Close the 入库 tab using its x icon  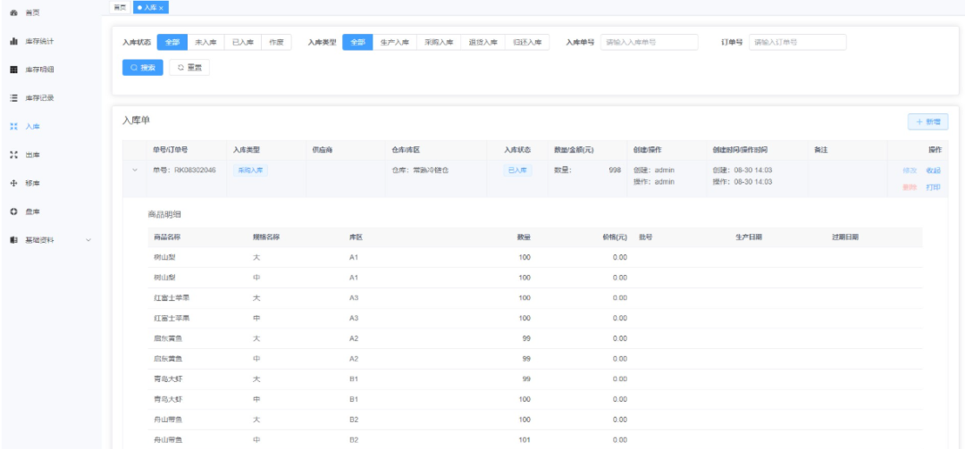pos(161,8)
